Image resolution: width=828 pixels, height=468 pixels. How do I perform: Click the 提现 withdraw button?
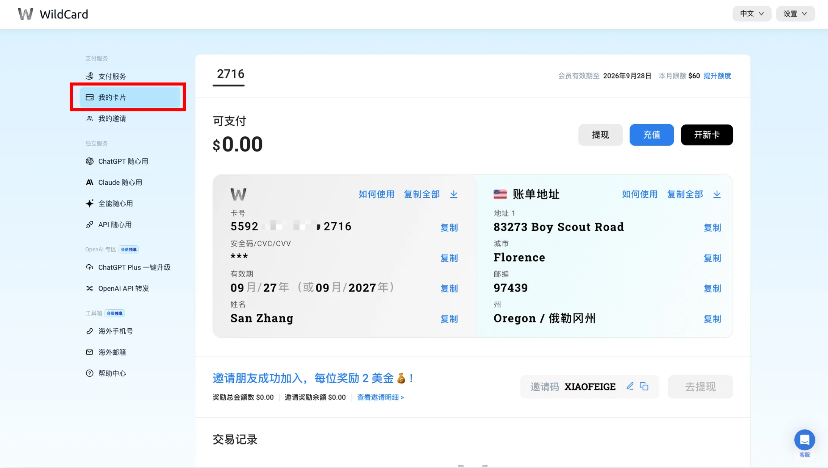pos(600,135)
